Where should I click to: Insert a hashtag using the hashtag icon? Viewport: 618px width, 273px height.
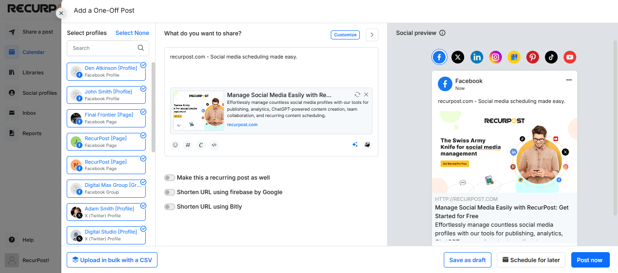[x=188, y=145]
